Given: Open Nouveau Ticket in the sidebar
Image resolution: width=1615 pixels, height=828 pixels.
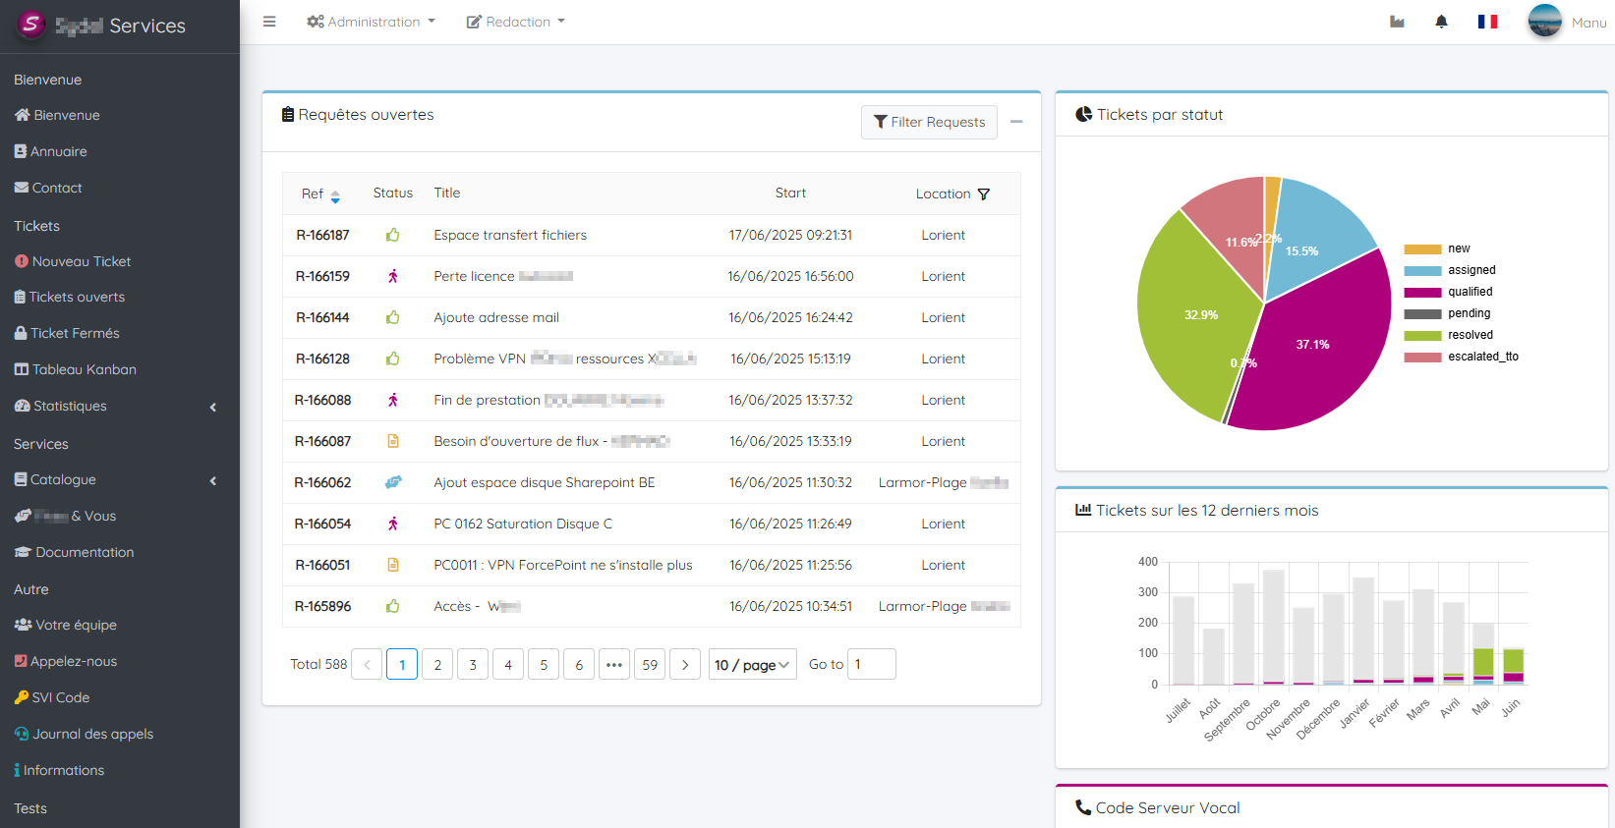Looking at the screenshot, I should pyautogui.click(x=82, y=261).
